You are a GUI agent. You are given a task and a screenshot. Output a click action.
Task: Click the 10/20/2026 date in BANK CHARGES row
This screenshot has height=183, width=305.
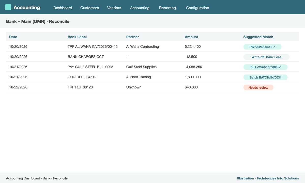pos(18,57)
